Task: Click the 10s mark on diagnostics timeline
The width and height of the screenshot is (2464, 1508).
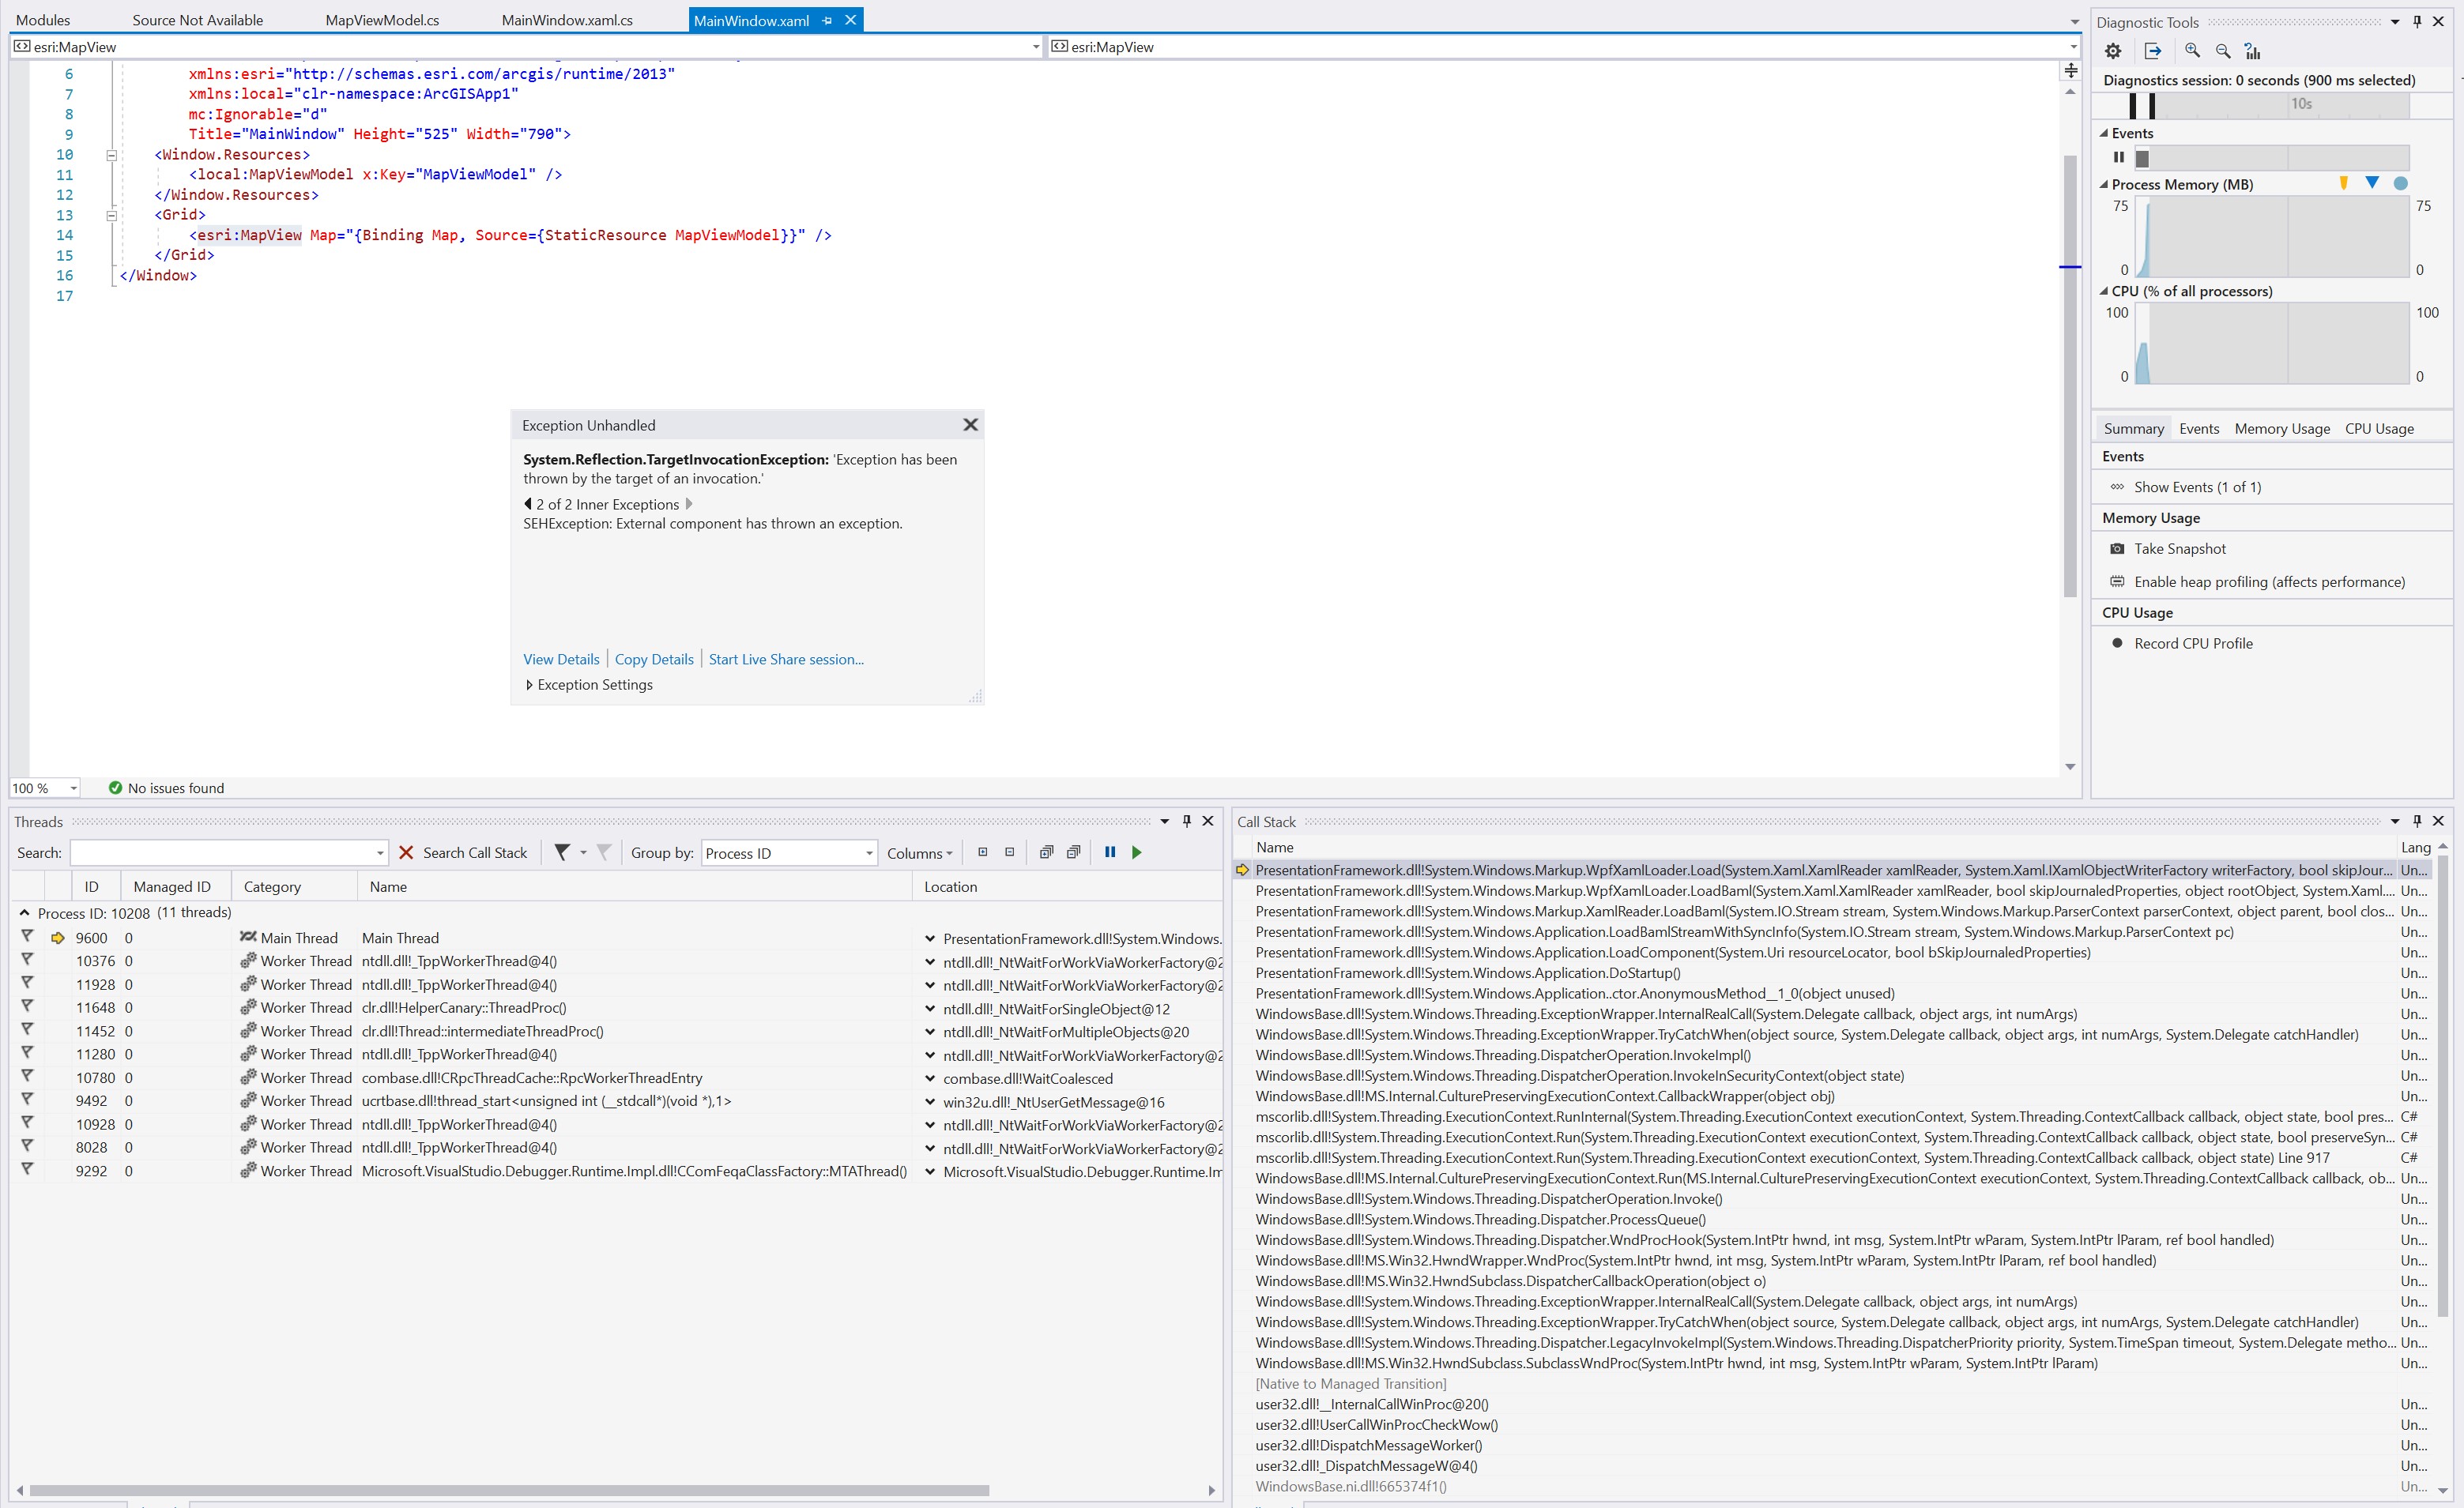Action: pos(2301,104)
